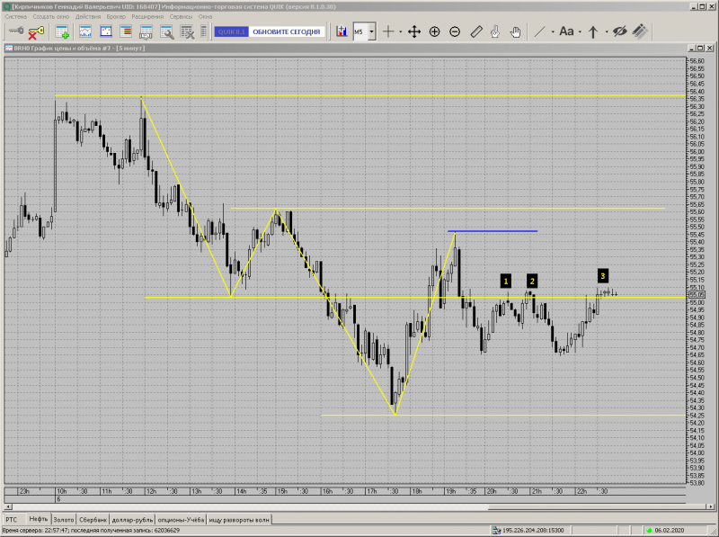Viewport: 719px width, 537px height.
Task: Click the 55.05 current price label
Action: coord(697,295)
